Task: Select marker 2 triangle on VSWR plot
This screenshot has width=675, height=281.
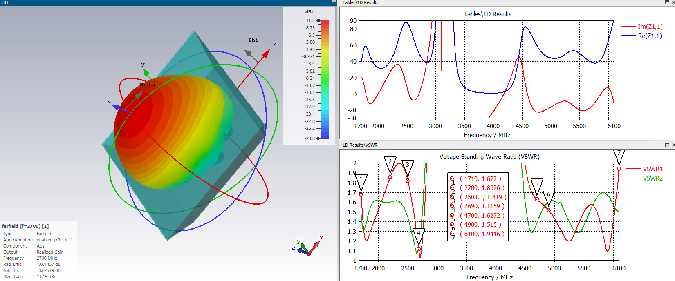Action: [x=390, y=164]
